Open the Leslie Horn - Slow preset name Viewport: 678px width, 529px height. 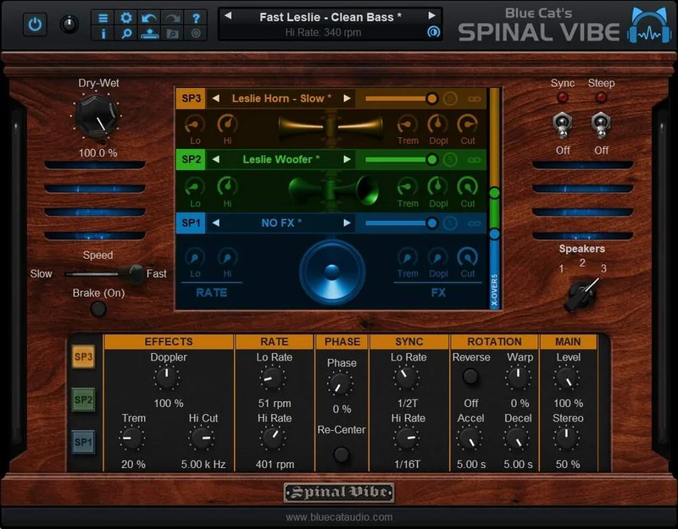point(281,98)
